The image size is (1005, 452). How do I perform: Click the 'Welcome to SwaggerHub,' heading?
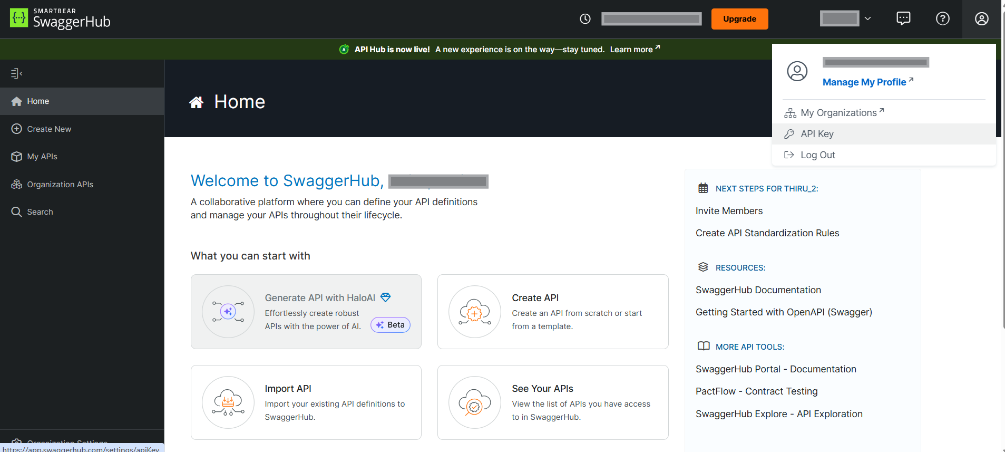287,180
